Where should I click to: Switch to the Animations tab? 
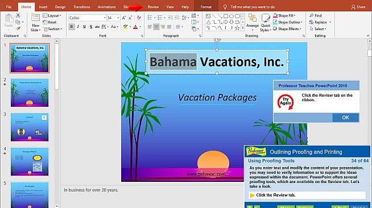[x=106, y=7]
